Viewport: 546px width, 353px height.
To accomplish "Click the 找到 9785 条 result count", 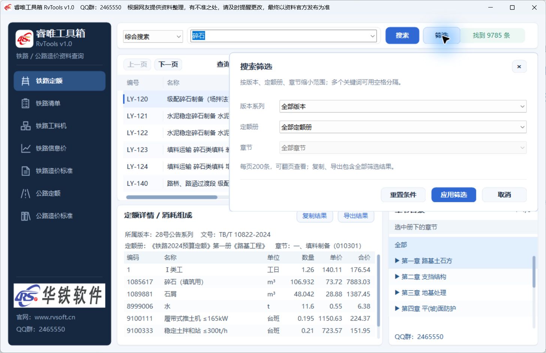I will click(x=491, y=36).
